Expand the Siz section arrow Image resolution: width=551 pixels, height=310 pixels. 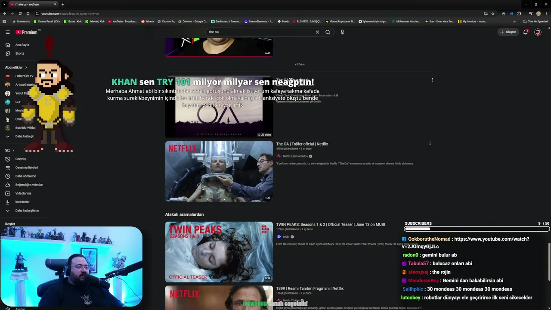click(x=13, y=150)
